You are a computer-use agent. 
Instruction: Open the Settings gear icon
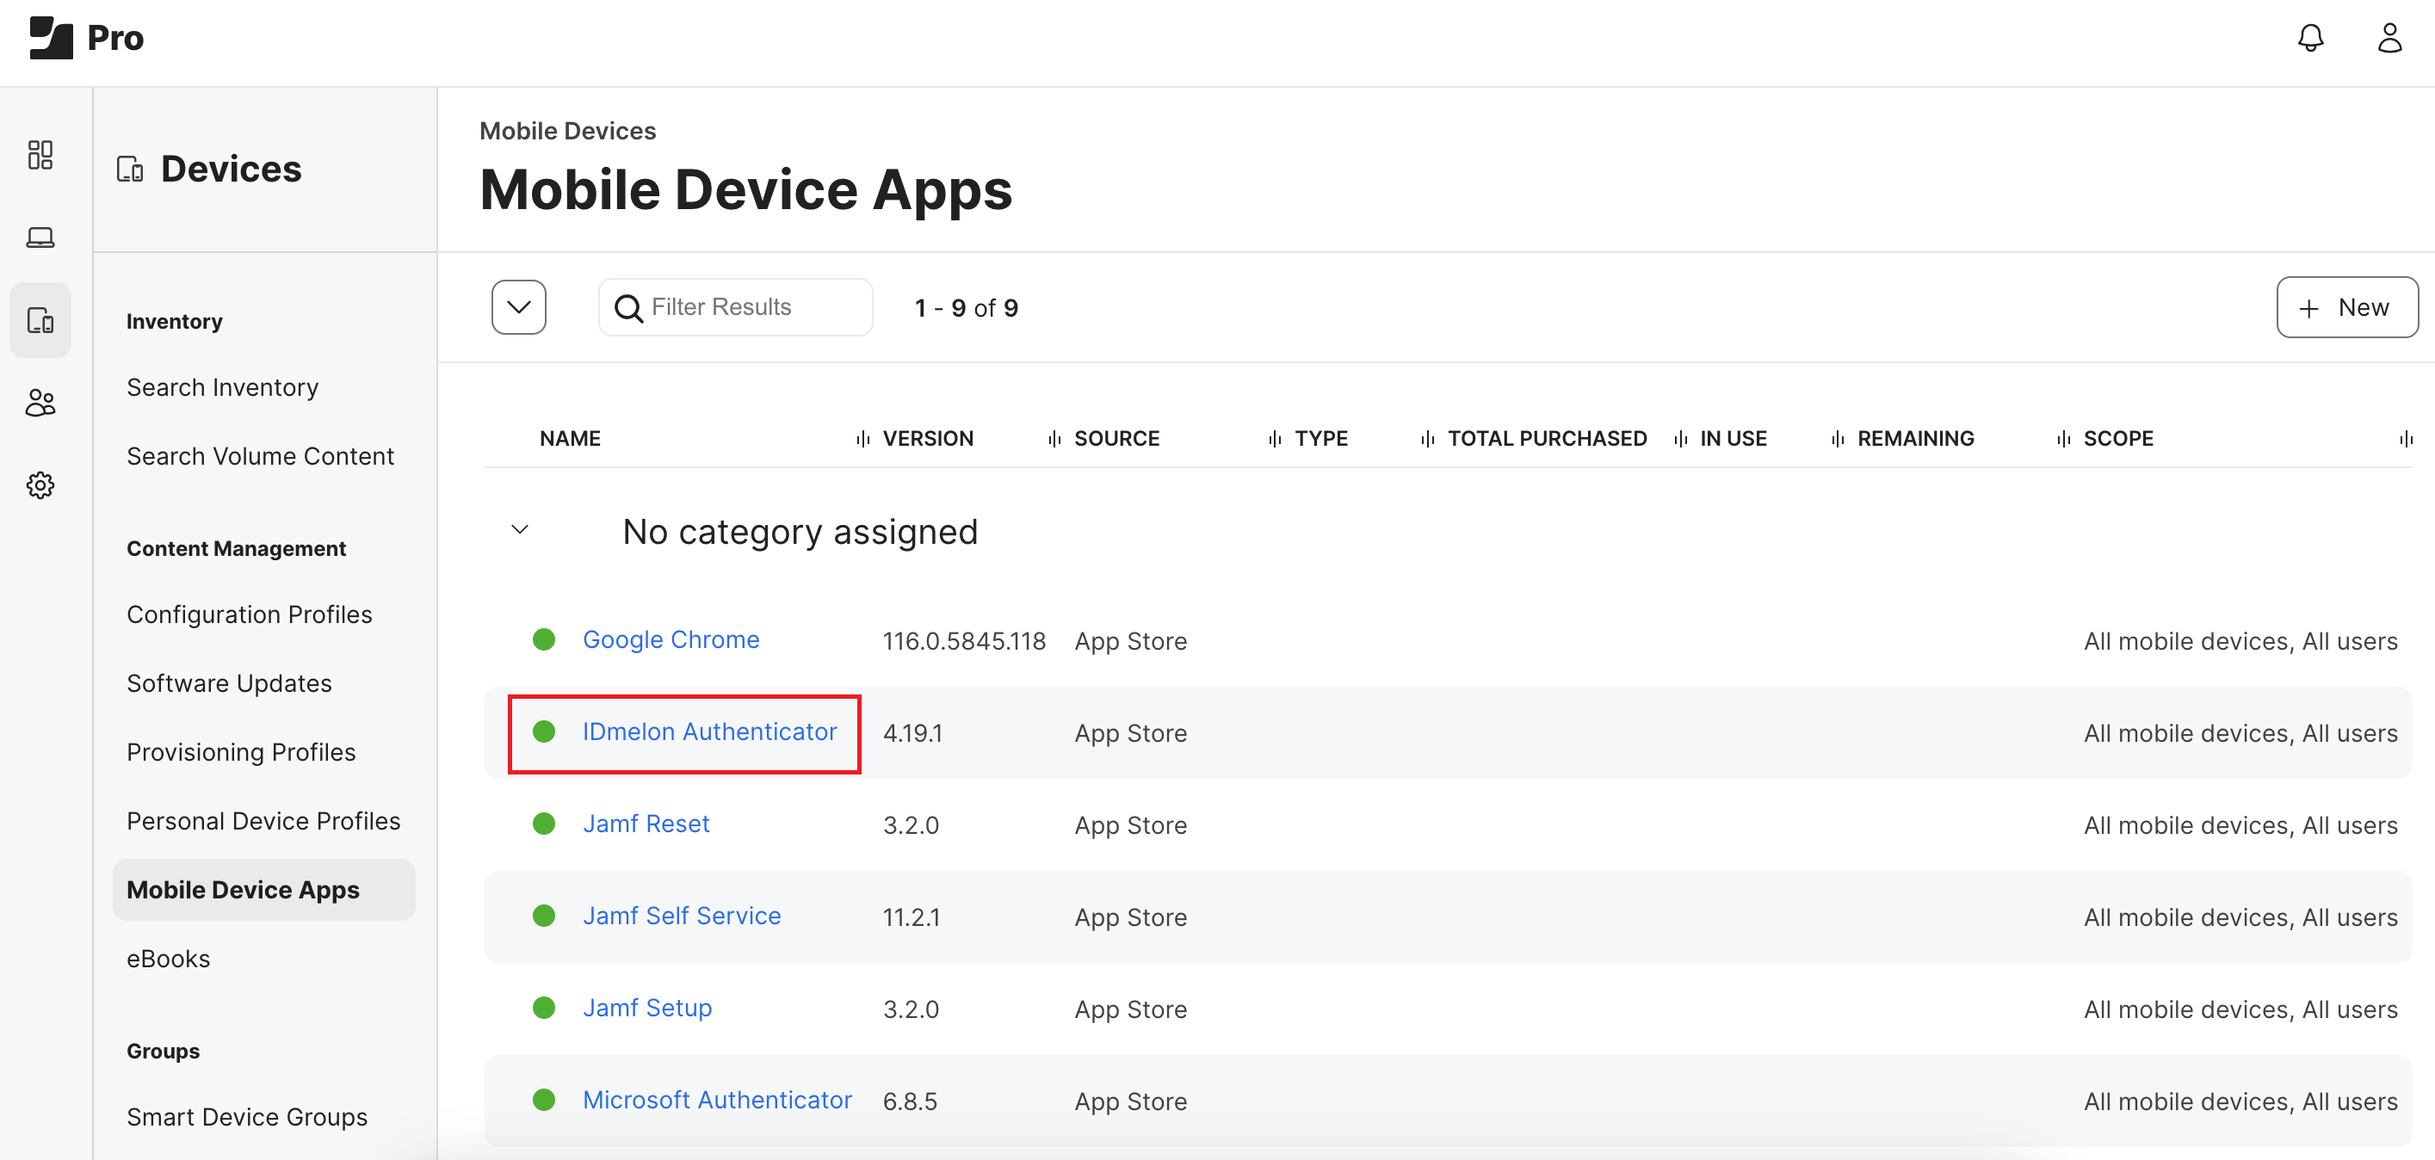coord(40,485)
